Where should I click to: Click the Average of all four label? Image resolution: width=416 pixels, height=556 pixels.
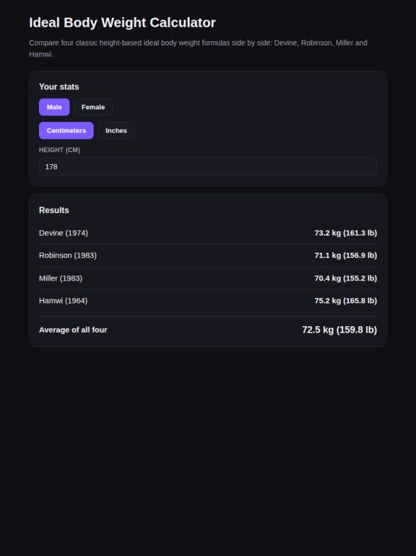73,330
